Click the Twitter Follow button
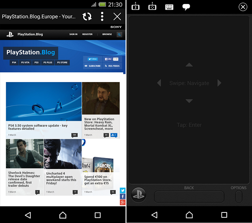The height and width of the screenshot is (223, 252). (93, 59)
